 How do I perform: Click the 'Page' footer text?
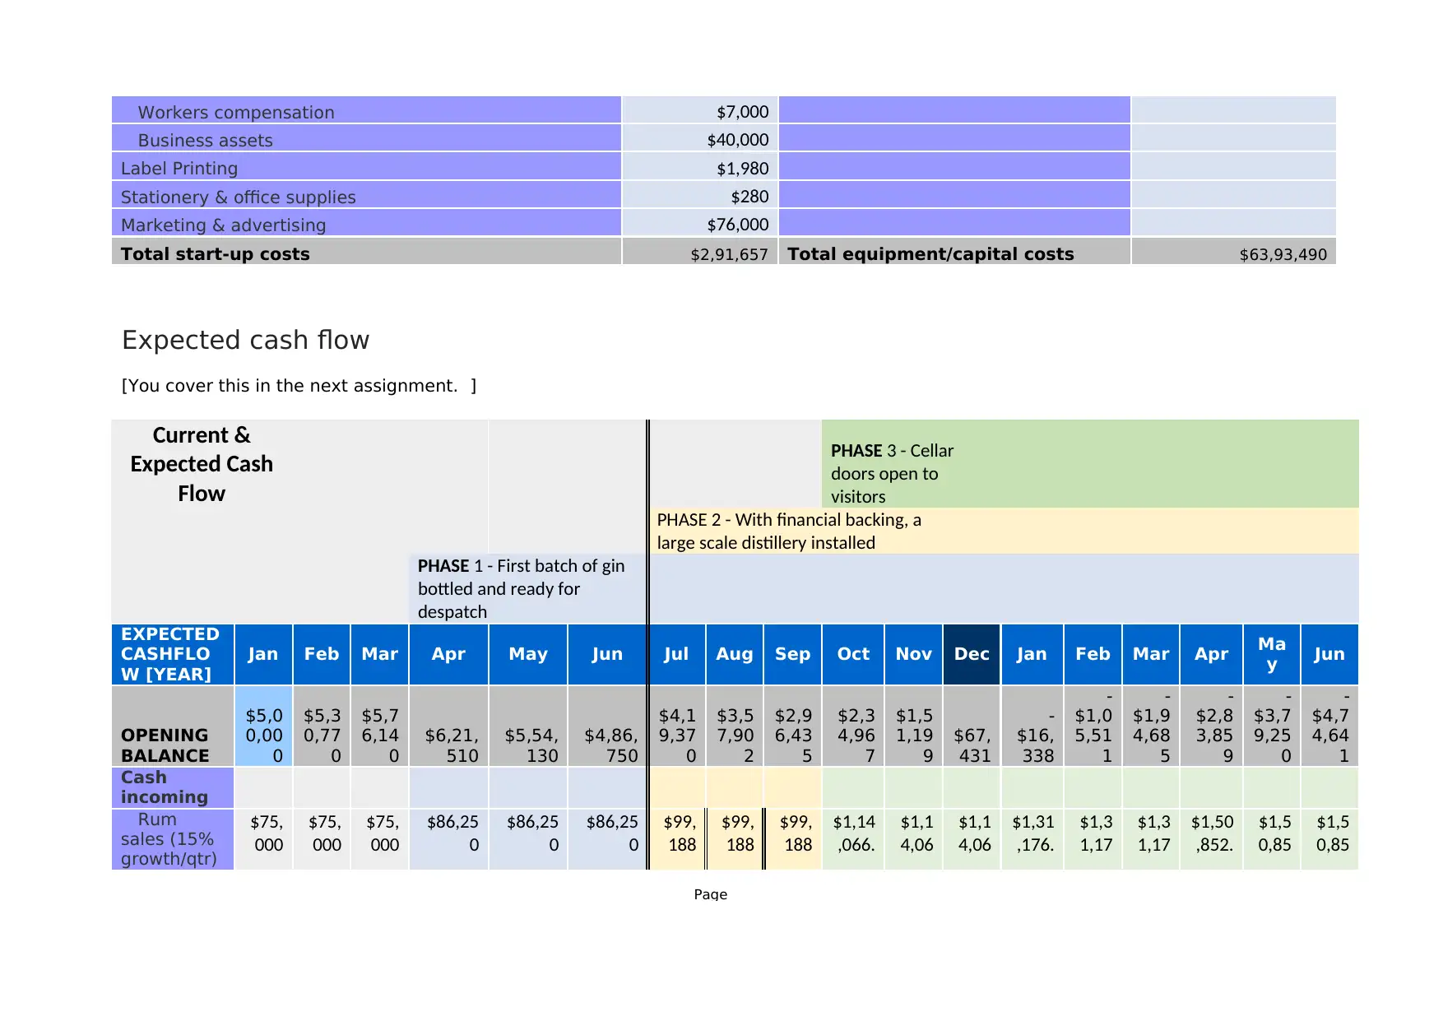click(710, 894)
